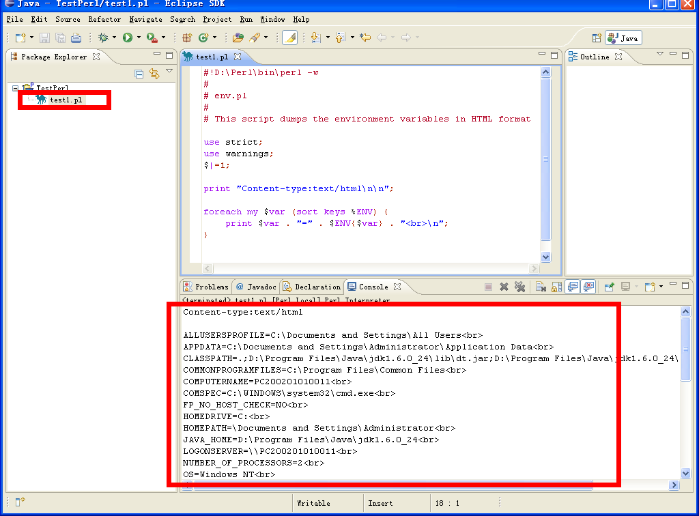The image size is (699, 516).
Task: Open the Search flashlight tool
Action: 256,38
